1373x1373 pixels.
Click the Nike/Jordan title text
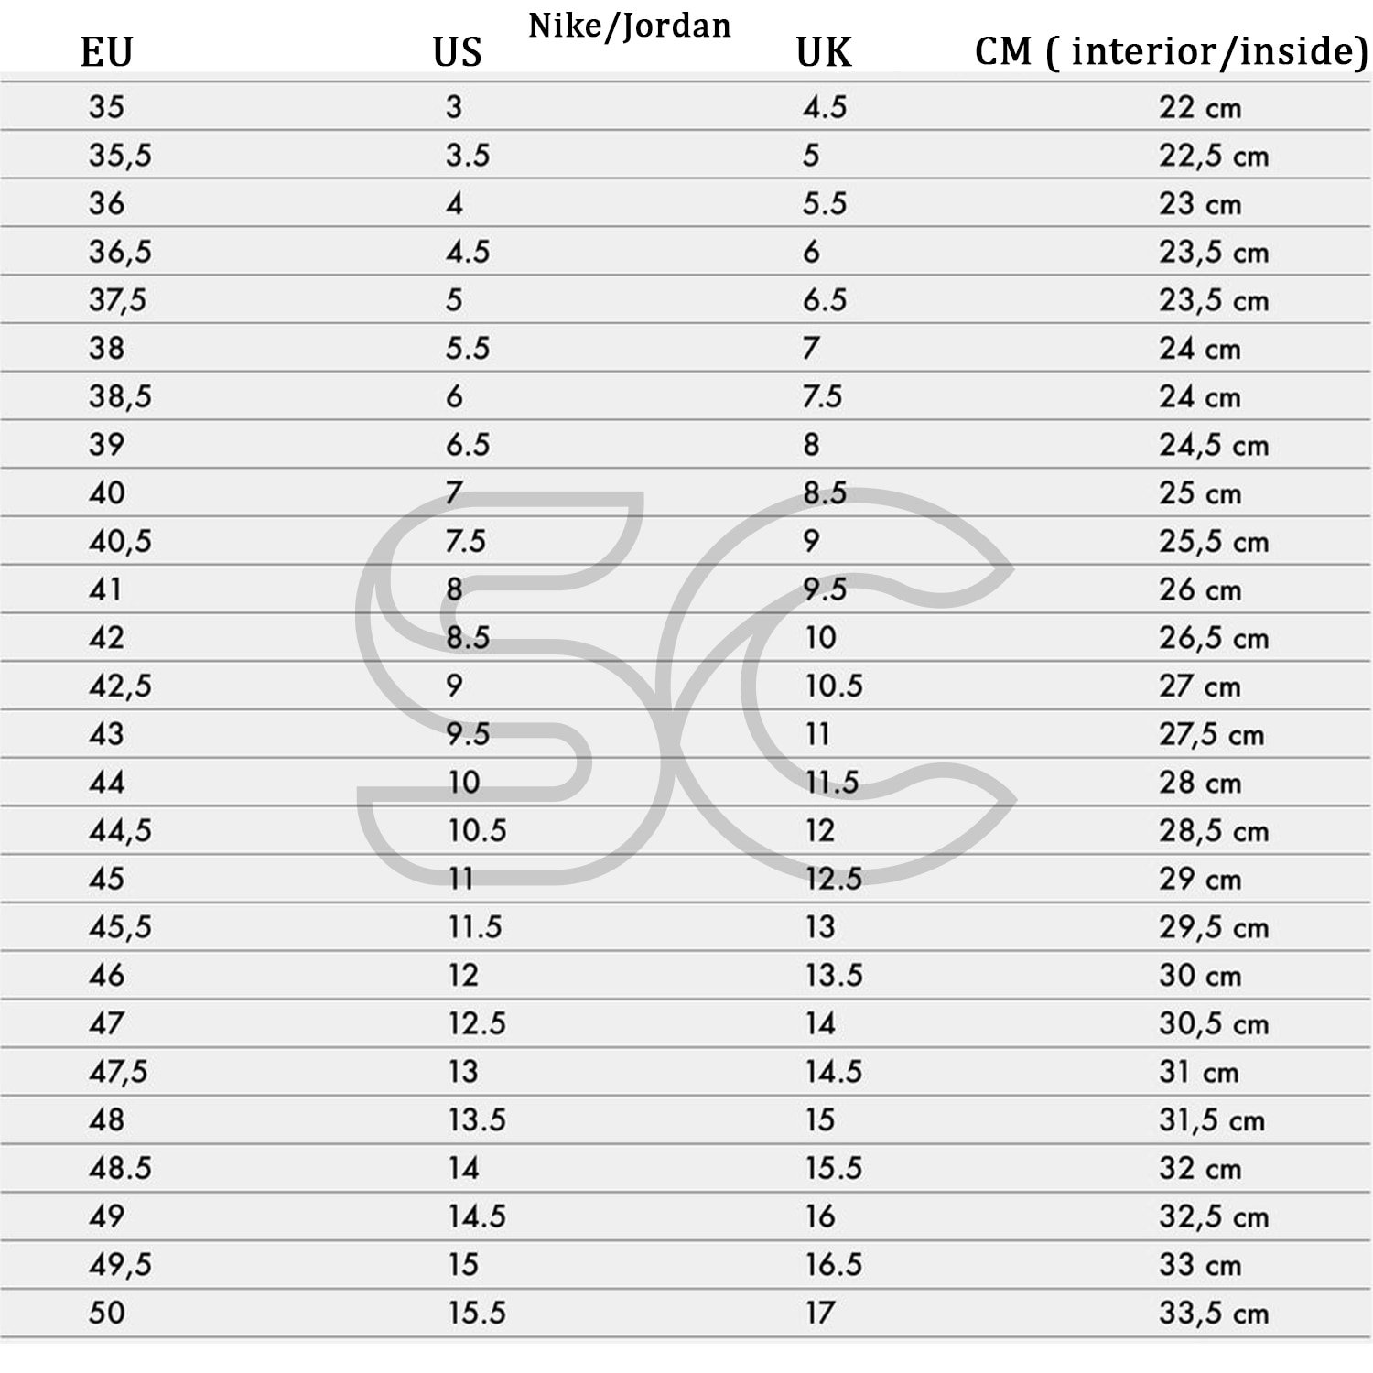(x=630, y=26)
